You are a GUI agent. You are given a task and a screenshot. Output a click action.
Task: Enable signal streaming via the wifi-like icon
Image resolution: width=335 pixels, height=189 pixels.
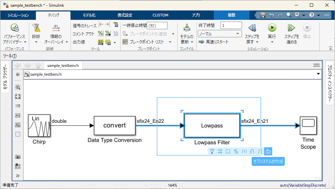point(212,151)
